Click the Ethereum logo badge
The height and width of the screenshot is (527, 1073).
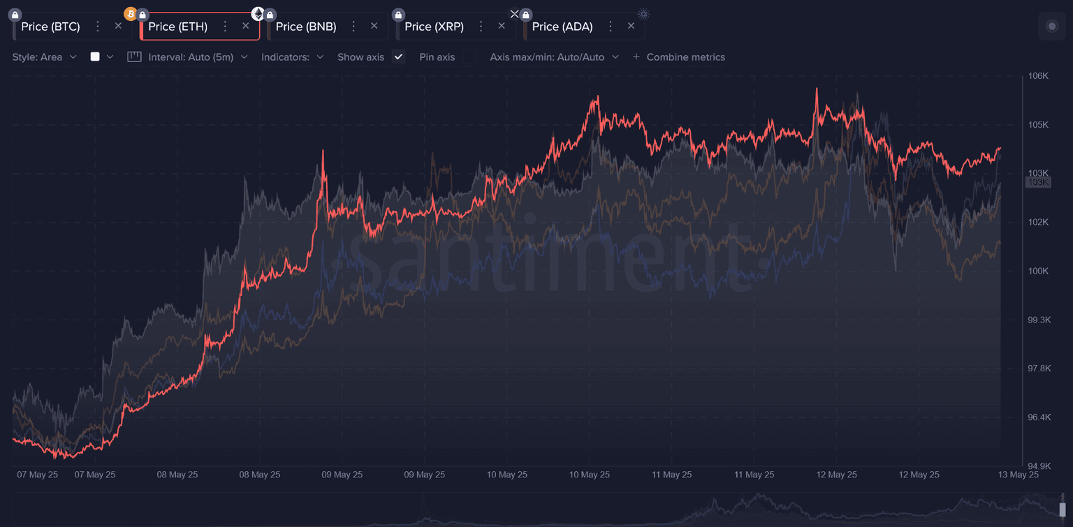258,13
